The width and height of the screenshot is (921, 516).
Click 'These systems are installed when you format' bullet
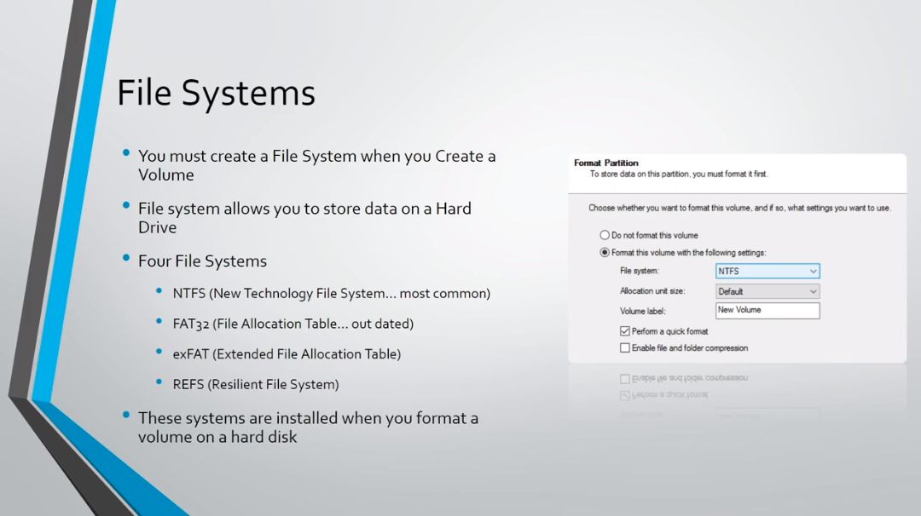308,427
